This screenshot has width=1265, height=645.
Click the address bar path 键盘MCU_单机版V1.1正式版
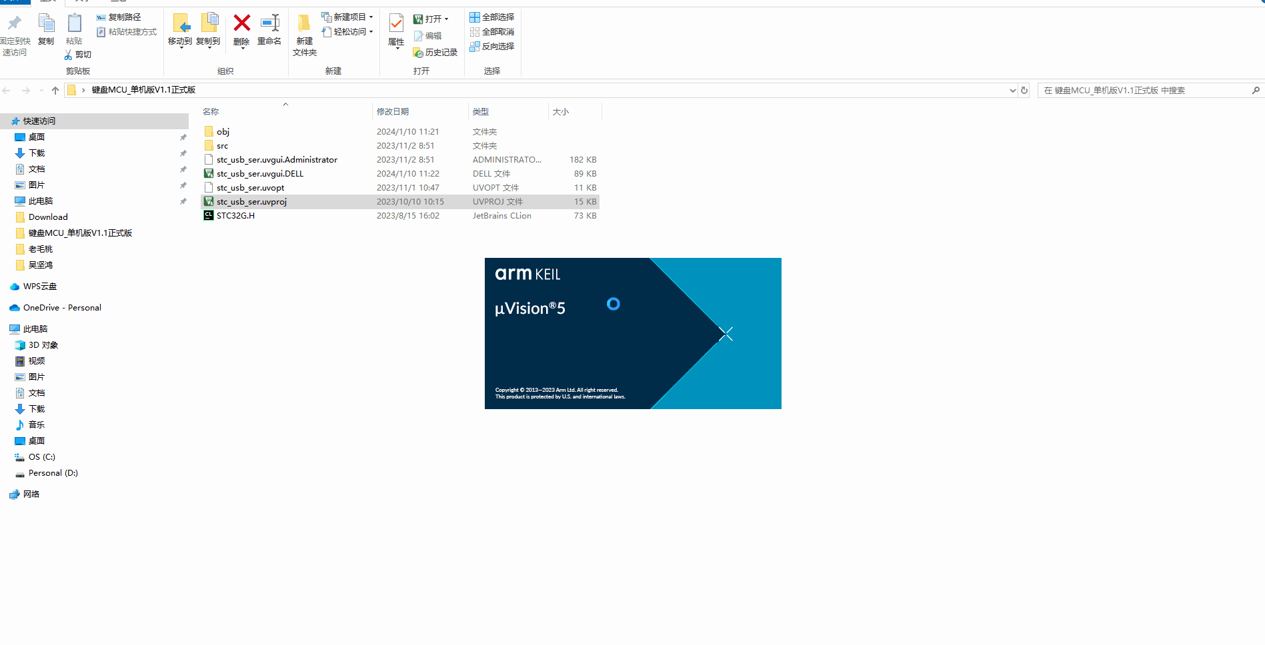143,90
